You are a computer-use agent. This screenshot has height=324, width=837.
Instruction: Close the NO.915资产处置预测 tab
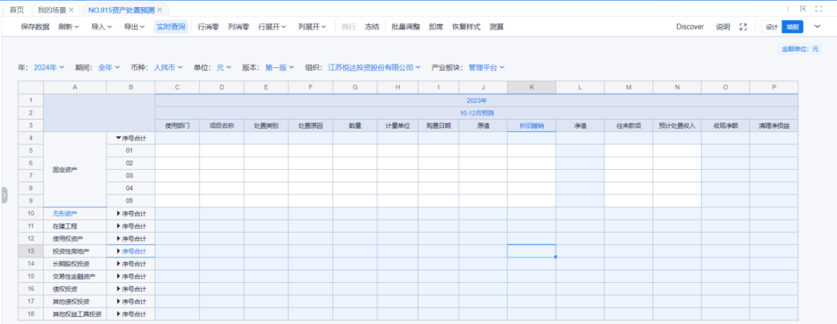(160, 10)
